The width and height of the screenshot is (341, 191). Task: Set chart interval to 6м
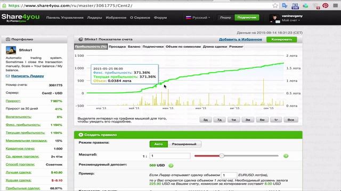tap(262, 120)
